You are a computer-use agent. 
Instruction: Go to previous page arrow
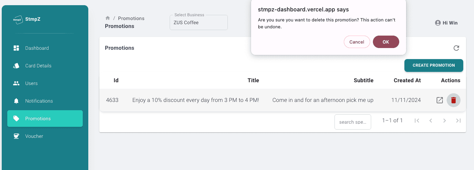[x=431, y=121]
